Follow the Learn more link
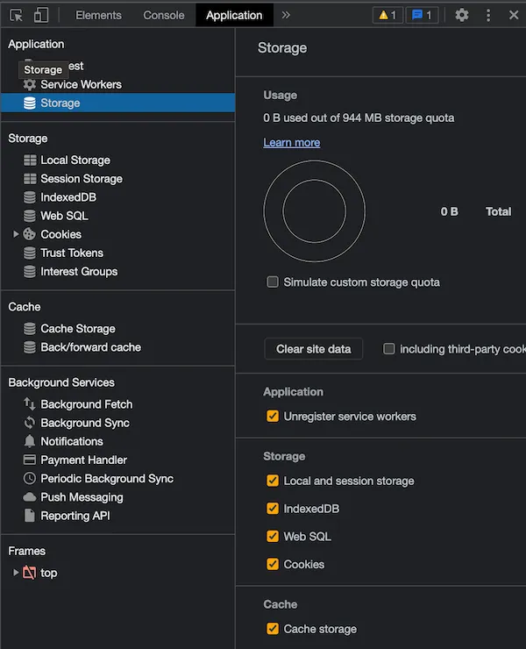Image resolution: width=526 pixels, height=649 pixels. (291, 143)
